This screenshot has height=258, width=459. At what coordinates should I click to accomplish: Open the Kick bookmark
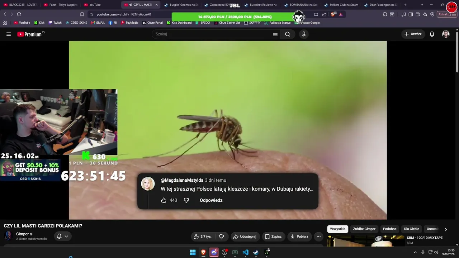click(x=39, y=23)
